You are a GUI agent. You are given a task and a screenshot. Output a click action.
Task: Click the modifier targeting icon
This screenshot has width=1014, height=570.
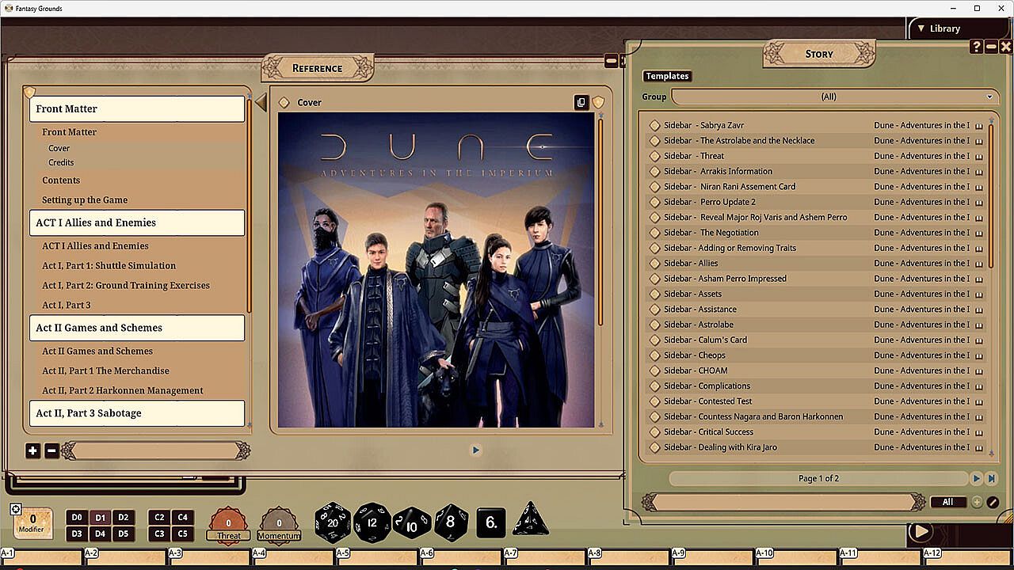15,509
